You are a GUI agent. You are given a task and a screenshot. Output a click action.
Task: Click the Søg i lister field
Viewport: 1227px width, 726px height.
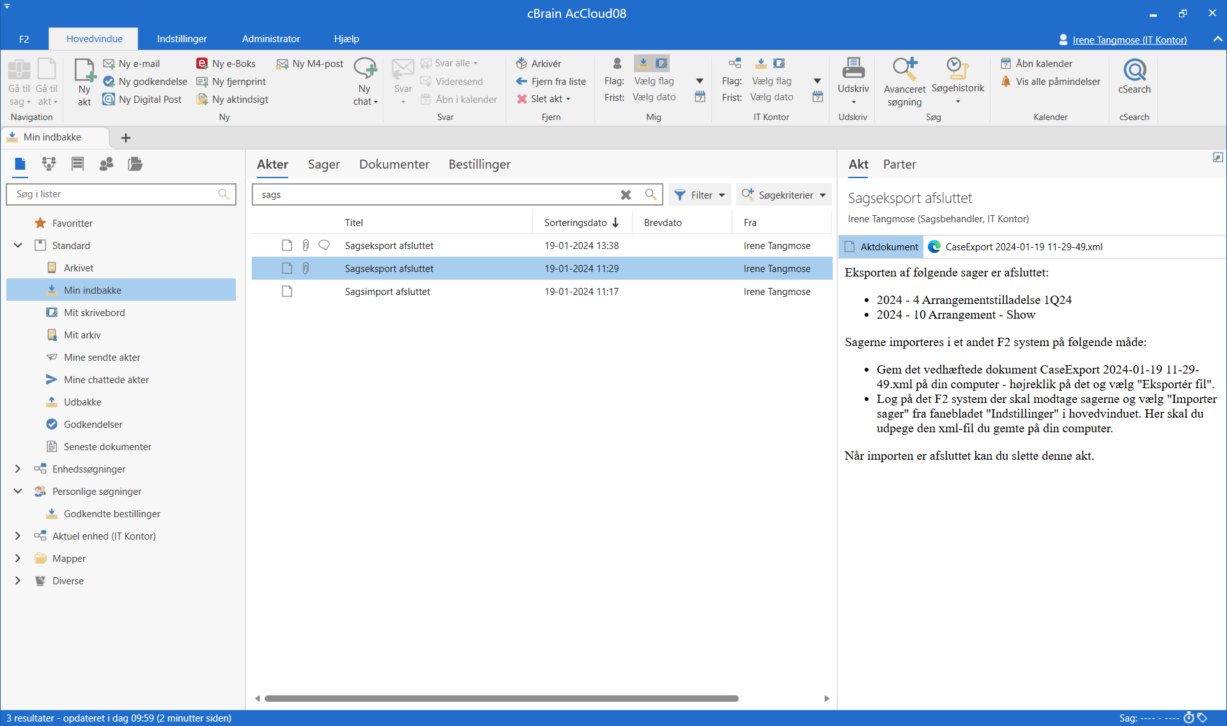pyautogui.click(x=121, y=194)
